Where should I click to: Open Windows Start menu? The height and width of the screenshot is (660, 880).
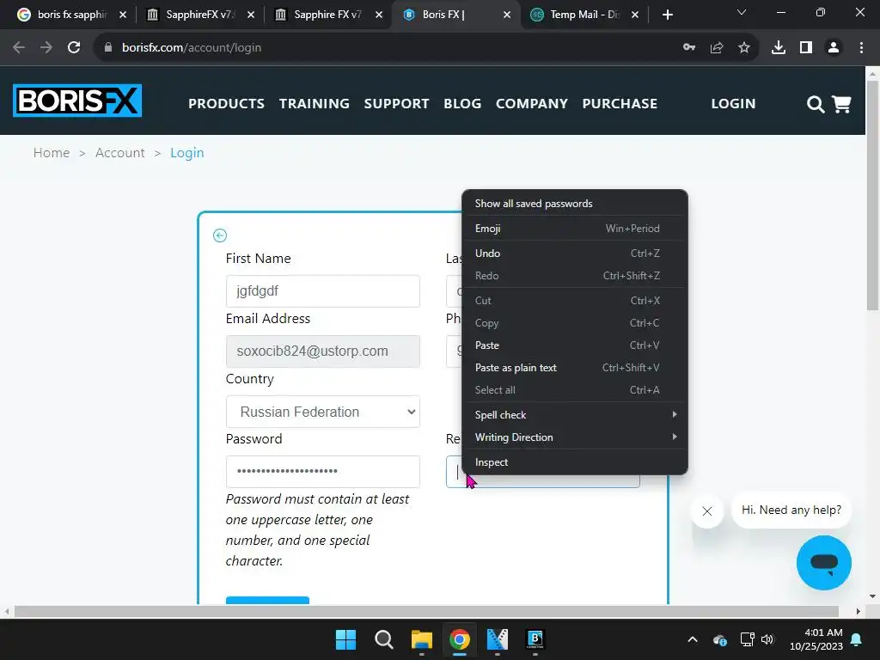coord(345,639)
